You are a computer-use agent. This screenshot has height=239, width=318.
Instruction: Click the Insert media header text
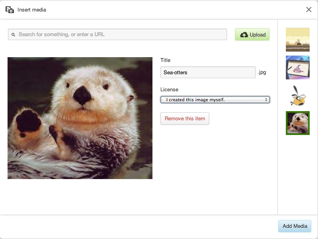[32, 10]
